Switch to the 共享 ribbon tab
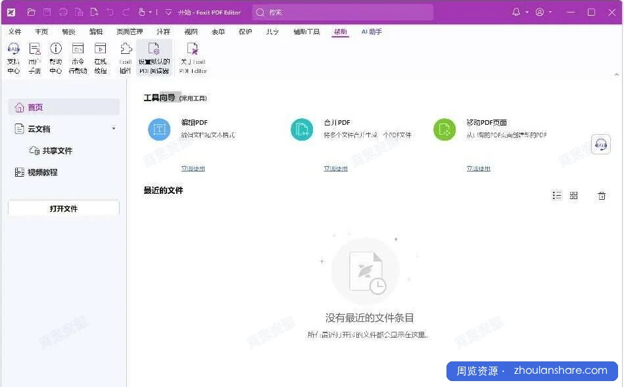Screen dimensions: 624x387 tap(273, 32)
